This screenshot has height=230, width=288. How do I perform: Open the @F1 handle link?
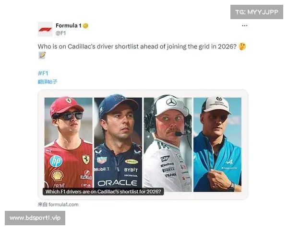pyautogui.click(x=60, y=33)
